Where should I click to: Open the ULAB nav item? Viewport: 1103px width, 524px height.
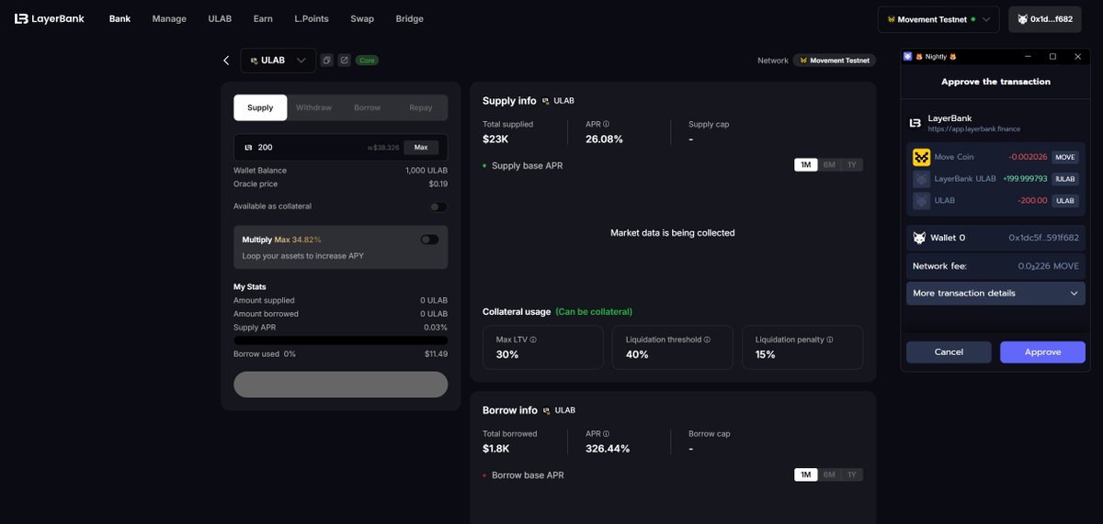coord(220,18)
